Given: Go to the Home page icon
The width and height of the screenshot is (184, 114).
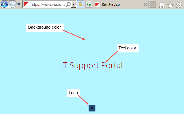Looking at the screenshot, I should [x=162, y=5].
